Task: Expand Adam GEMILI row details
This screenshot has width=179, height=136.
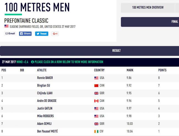Action: click(89, 124)
